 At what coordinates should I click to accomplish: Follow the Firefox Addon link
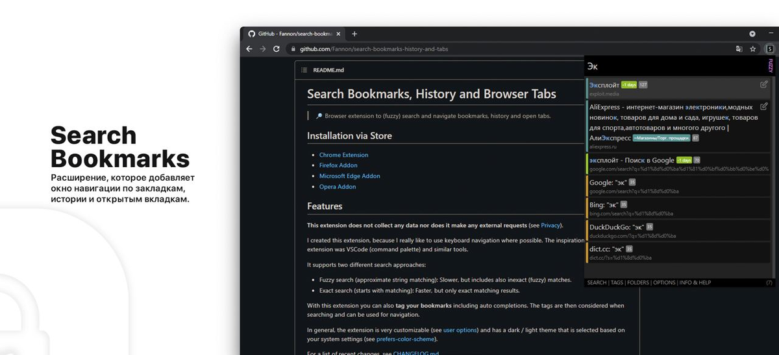click(338, 165)
